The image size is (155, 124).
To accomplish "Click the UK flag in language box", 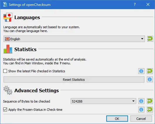I will (7, 39).
